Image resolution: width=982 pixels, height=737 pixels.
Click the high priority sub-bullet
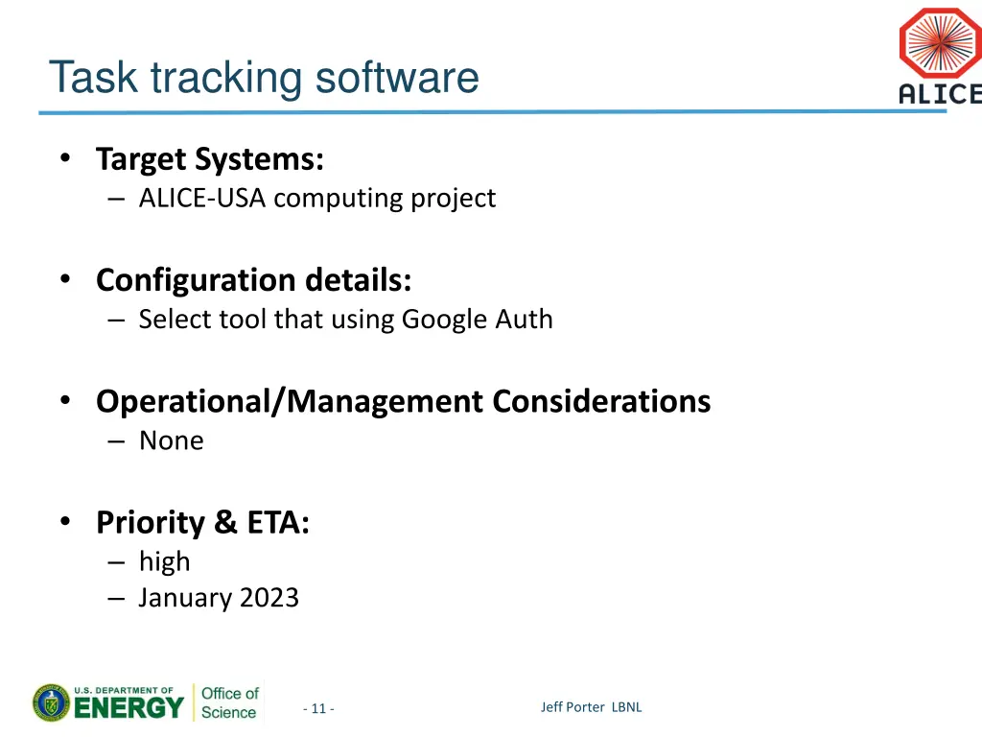tap(164, 561)
